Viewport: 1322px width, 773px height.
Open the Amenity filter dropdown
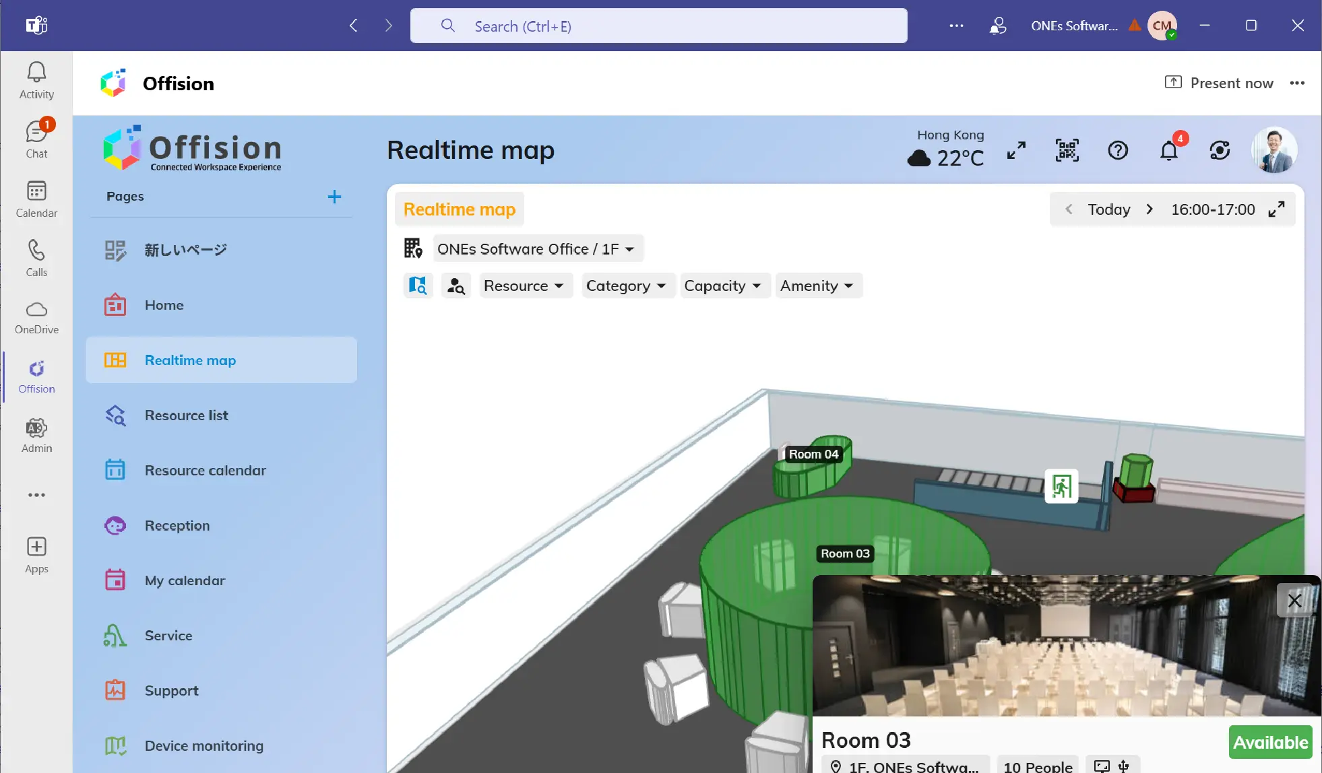(817, 285)
